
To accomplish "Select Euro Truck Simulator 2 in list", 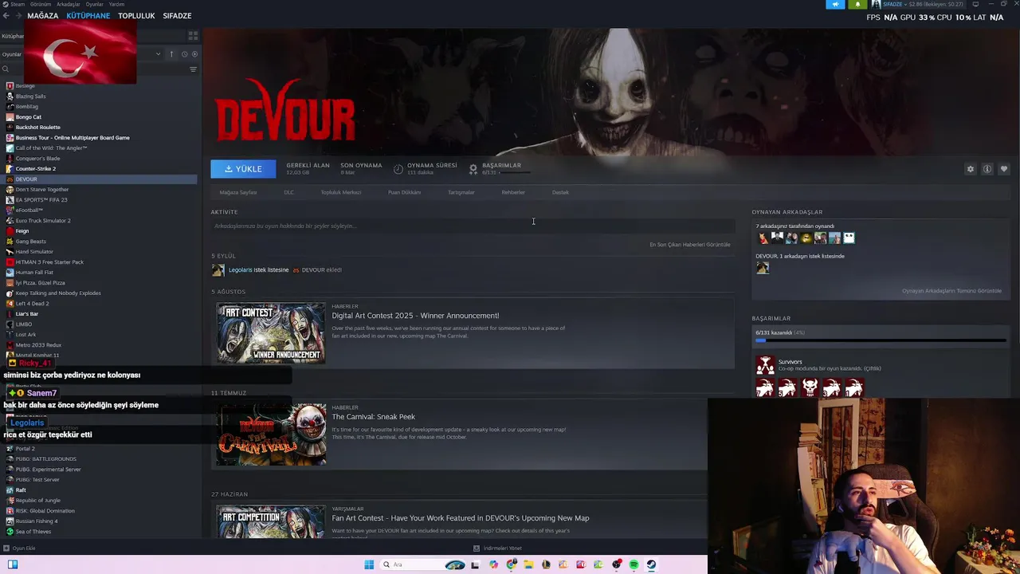I will 43,221.
